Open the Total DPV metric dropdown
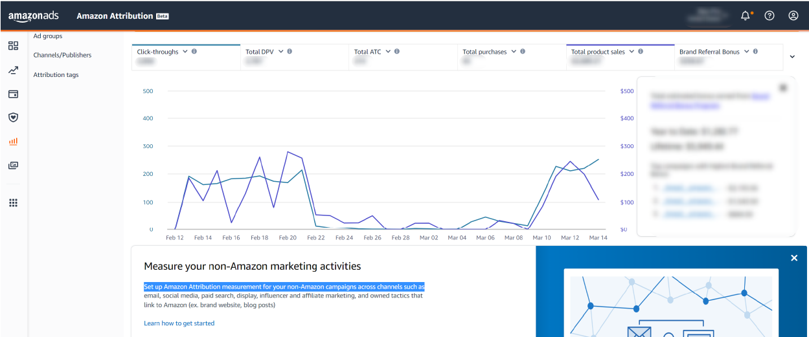The height and width of the screenshot is (337, 809). [x=280, y=51]
